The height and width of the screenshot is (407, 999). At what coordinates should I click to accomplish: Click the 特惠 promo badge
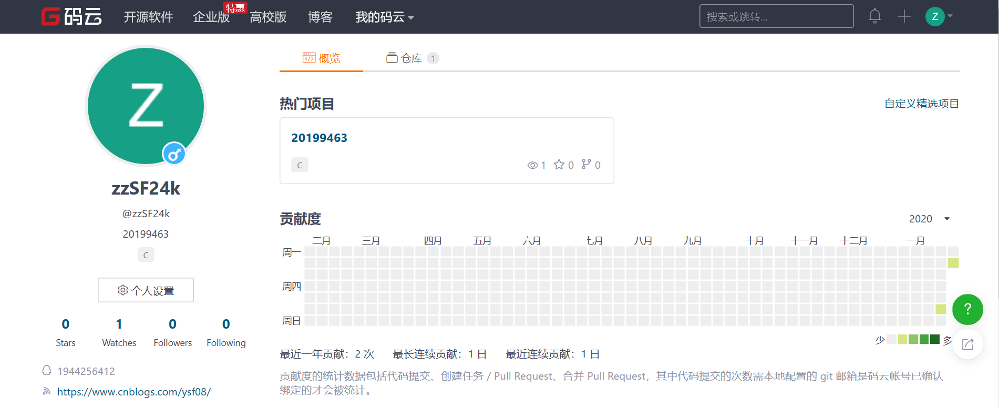pyautogui.click(x=235, y=8)
